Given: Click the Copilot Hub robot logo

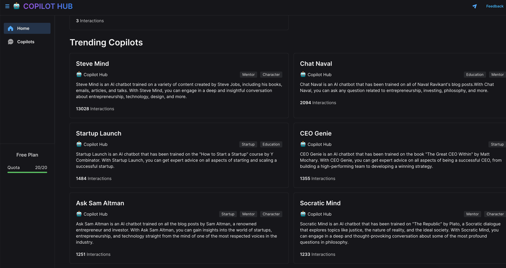Looking at the screenshot, I should (16, 6).
